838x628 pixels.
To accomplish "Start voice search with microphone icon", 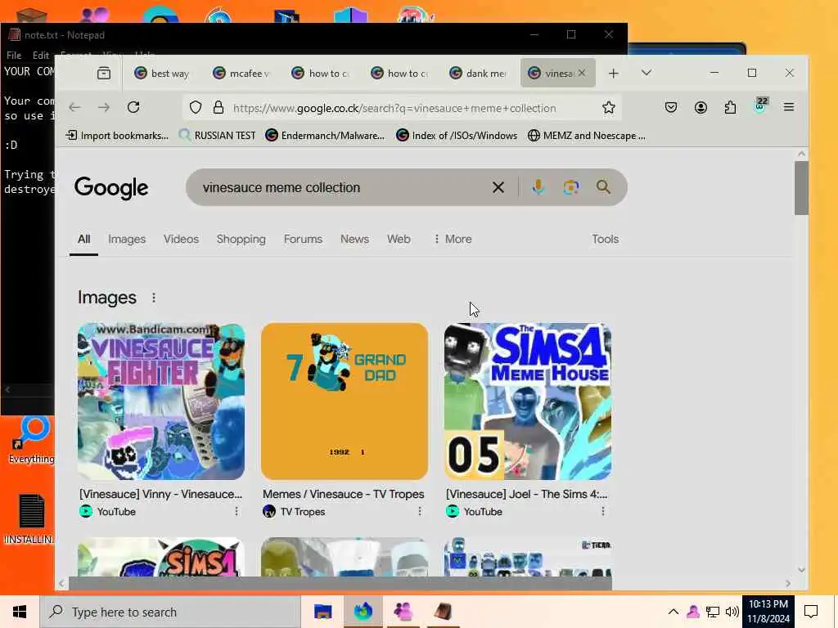I will click(x=538, y=187).
